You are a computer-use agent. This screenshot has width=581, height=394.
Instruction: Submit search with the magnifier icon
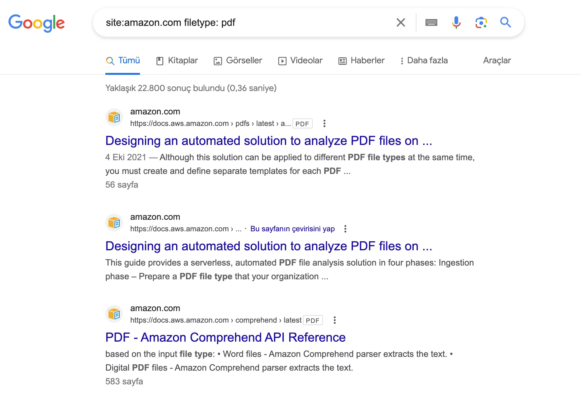[x=505, y=22]
